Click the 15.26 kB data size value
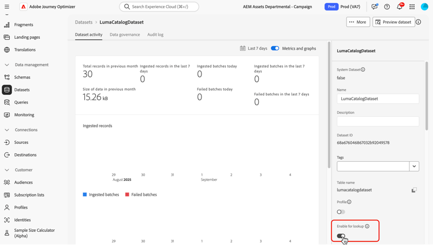This screenshot has width=433, height=245. (95, 97)
